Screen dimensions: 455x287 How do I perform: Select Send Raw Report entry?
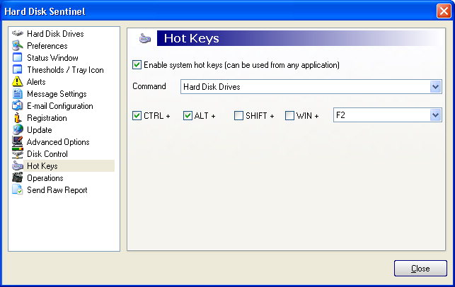[x=57, y=190]
